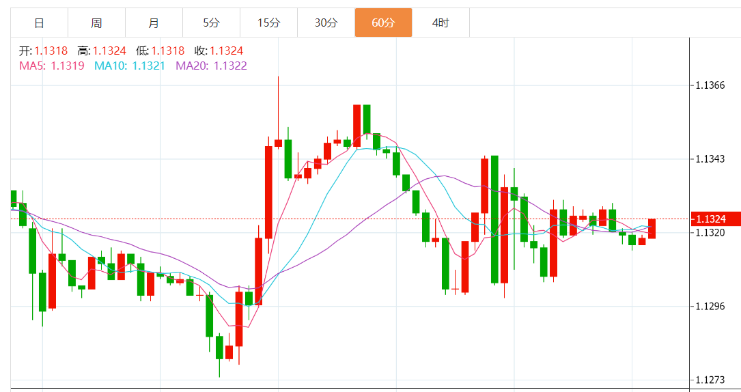Click the 1.1273 price axis label
This screenshot has height=392, width=741.
[x=710, y=380]
